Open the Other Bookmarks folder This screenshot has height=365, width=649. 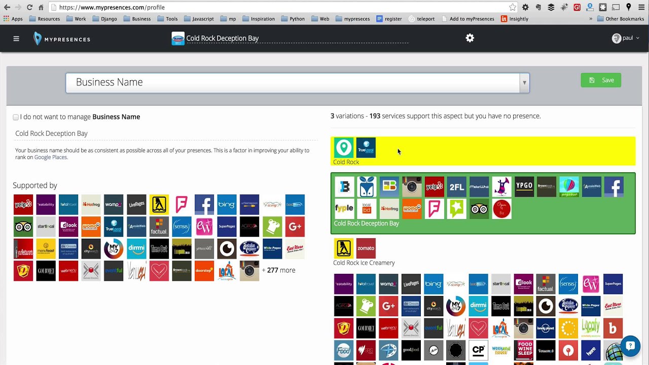click(x=620, y=19)
